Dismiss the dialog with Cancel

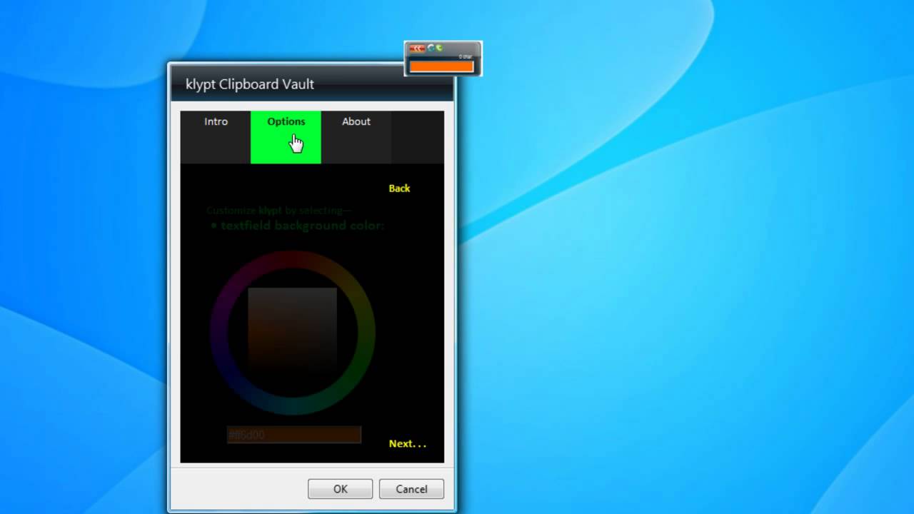click(x=411, y=489)
